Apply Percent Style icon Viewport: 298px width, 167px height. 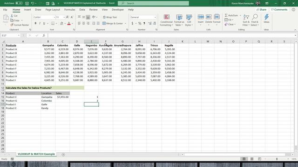coord(140,23)
